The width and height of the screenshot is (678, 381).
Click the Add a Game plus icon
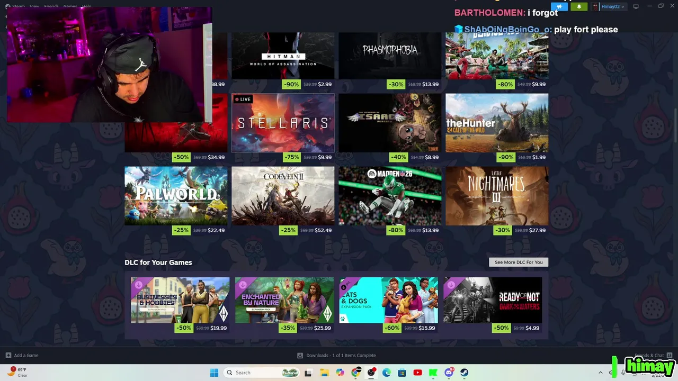point(8,356)
